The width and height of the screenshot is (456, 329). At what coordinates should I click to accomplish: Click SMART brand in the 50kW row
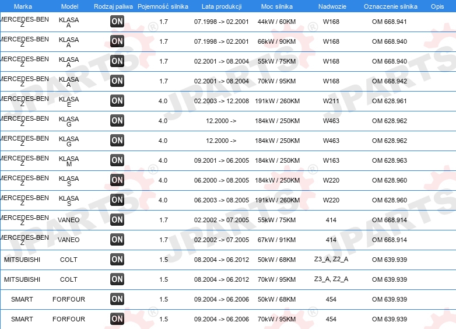[22, 299]
